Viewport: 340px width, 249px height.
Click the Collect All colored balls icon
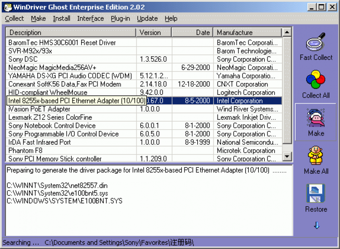tap(316, 79)
